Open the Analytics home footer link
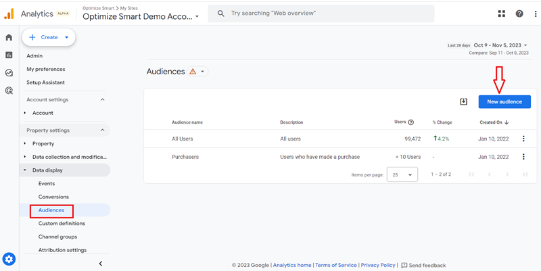Viewport: 541px width, 271px height. tap(292, 265)
